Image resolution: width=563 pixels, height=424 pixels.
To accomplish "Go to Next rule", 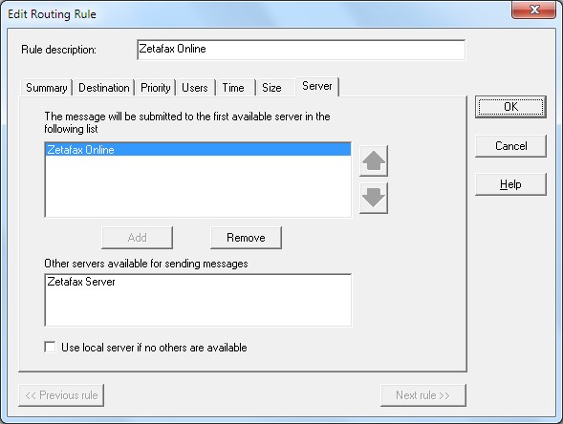I will click(423, 395).
